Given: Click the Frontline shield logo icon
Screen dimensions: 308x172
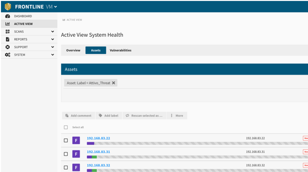Looking at the screenshot, I should point(8,7).
